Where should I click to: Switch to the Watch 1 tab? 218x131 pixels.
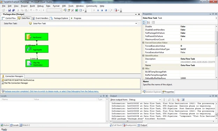25,125
